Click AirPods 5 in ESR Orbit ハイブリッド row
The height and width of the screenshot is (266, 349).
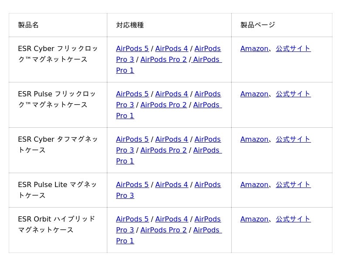(x=132, y=219)
